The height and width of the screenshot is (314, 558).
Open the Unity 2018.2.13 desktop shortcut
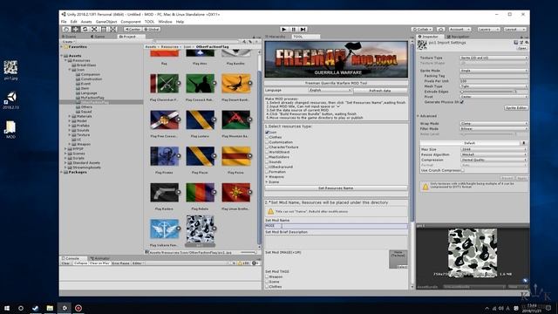coord(10,100)
